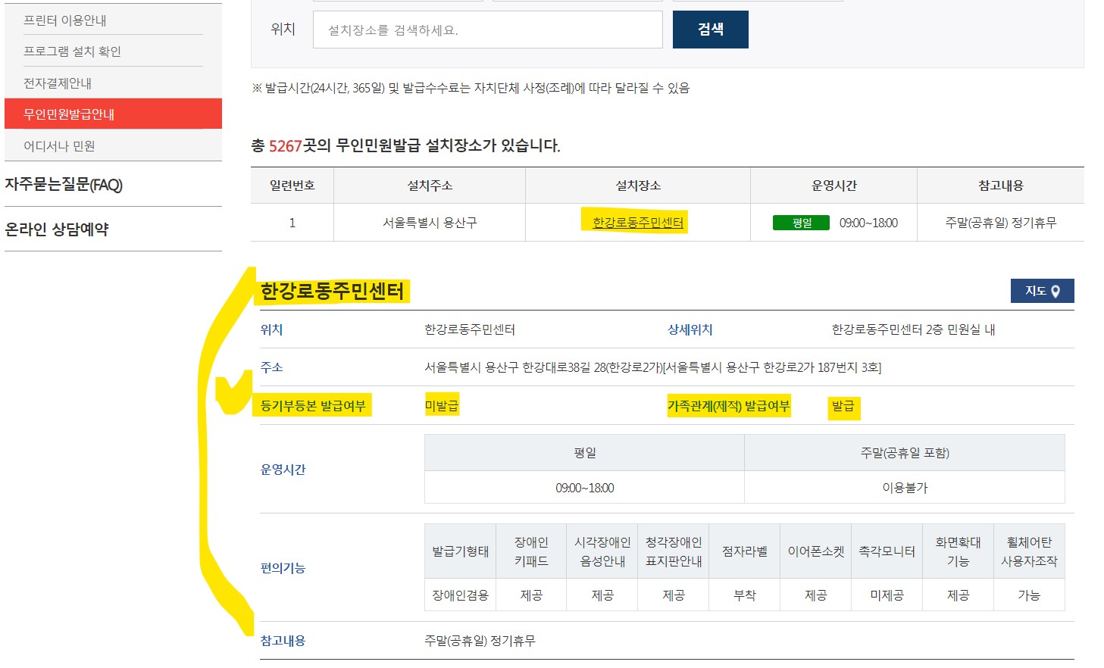Image resolution: width=1104 pixels, height=668 pixels.
Task: Click the 위치 search input field
Action: pos(486,29)
